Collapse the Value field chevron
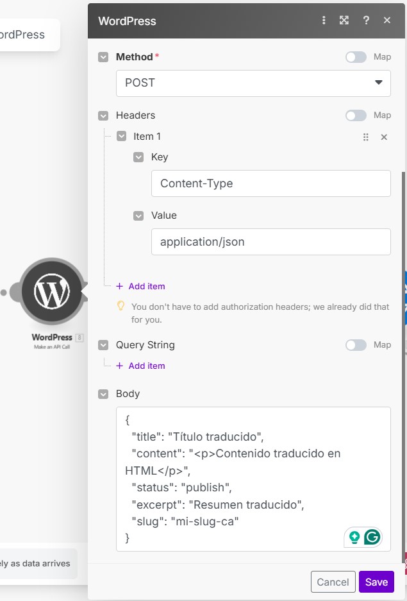Image resolution: width=407 pixels, height=601 pixels. [138, 216]
